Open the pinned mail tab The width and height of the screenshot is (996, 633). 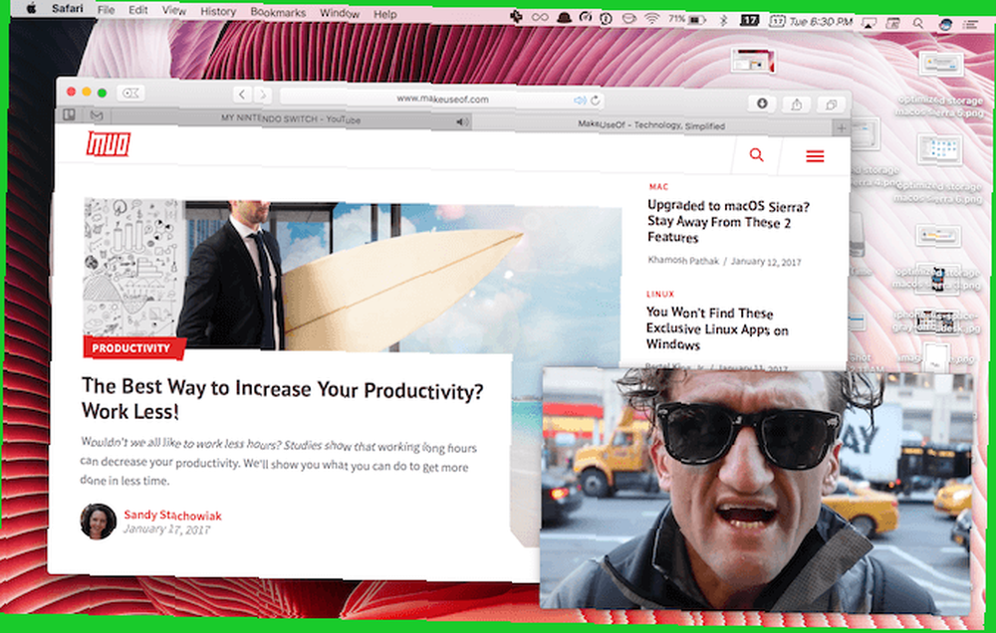97,115
